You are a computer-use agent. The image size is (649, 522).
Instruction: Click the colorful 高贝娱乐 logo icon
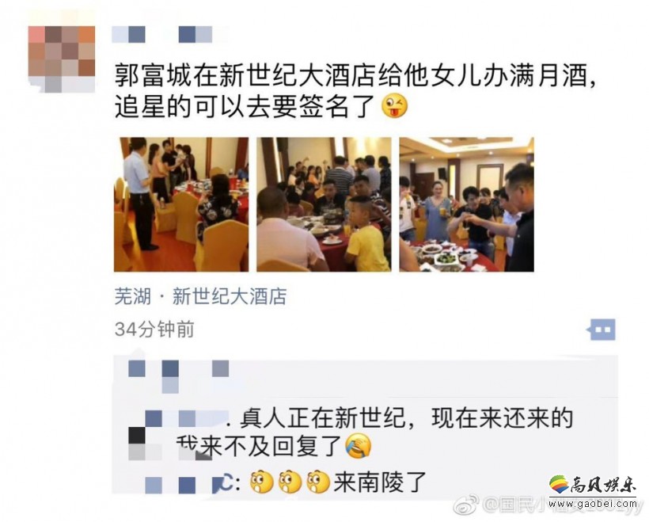tap(559, 484)
